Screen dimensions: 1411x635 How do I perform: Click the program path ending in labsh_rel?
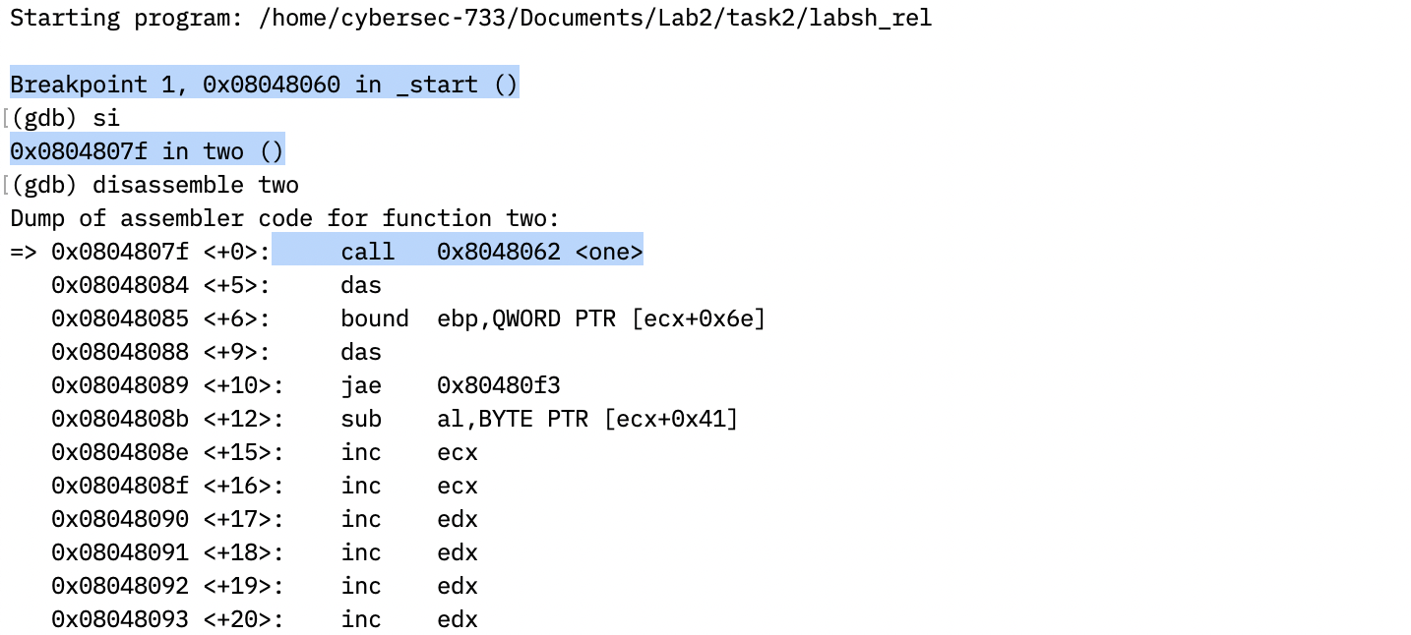pyautogui.click(x=594, y=18)
